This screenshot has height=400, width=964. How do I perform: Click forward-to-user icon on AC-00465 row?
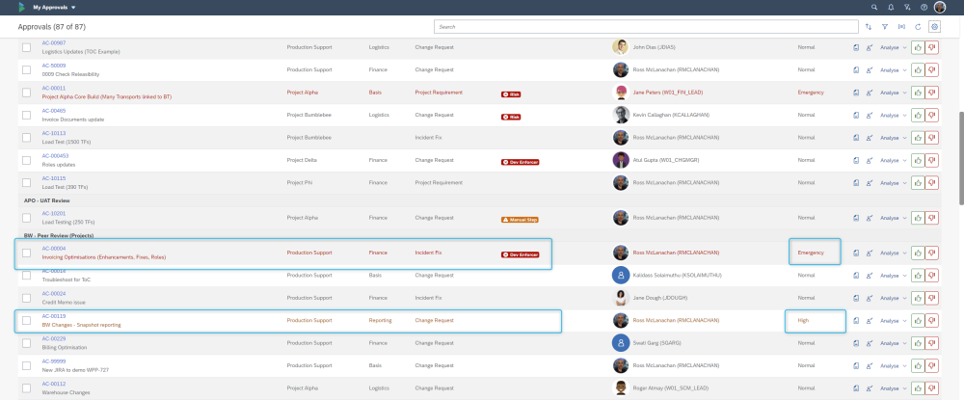click(x=870, y=115)
